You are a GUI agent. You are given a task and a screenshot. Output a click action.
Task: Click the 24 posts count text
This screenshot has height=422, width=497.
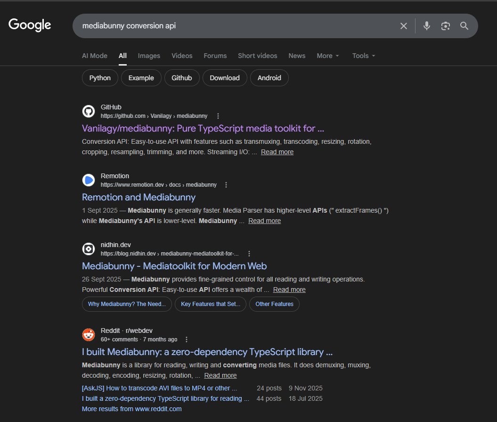click(x=269, y=389)
